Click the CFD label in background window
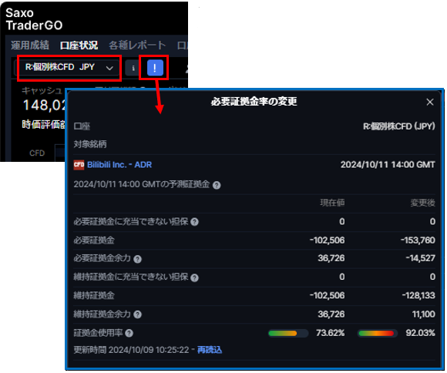The width and height of the screenshot is (447, 373). (37, 153)
